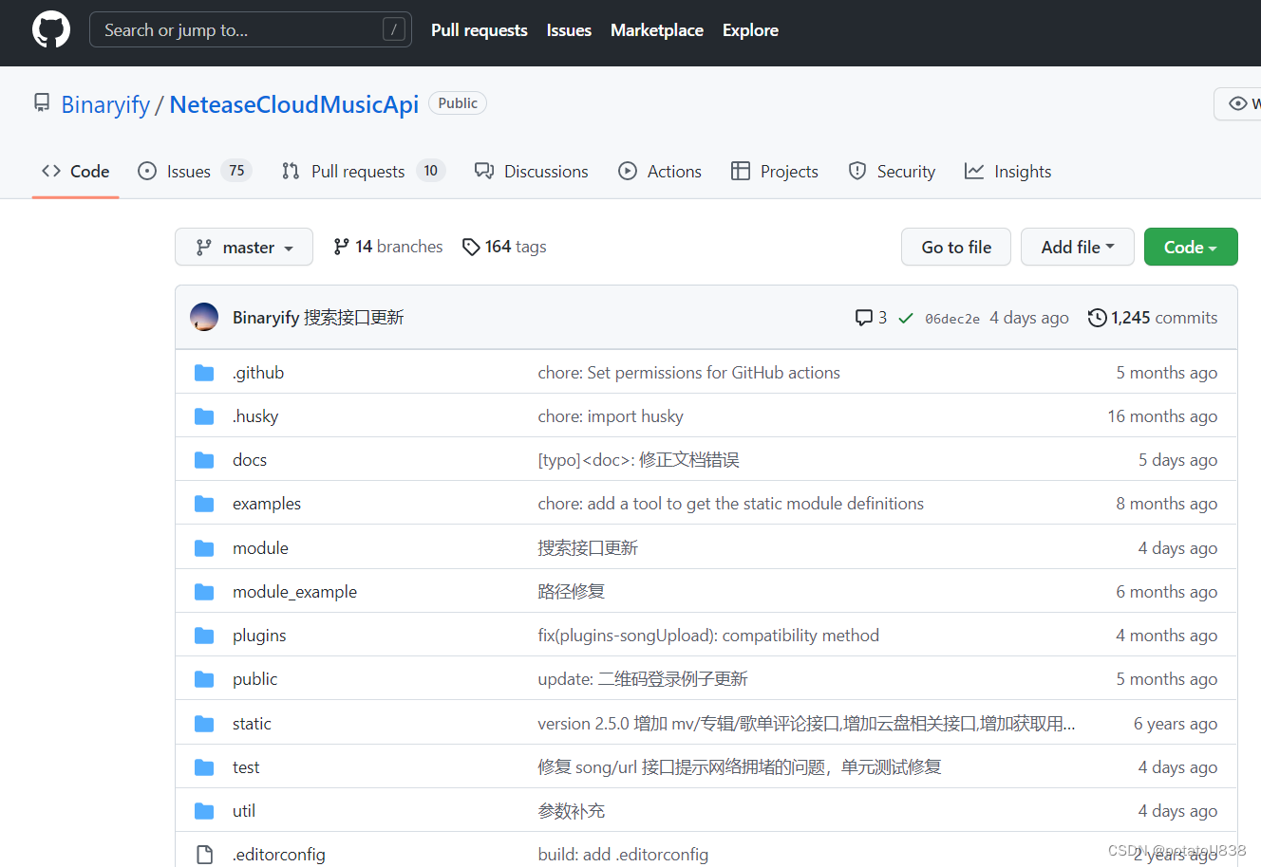Click the Go to file button

[955, 247]
